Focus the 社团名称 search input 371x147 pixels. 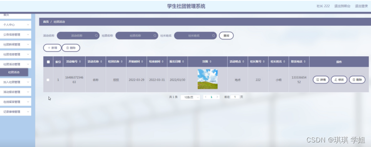(137, 36)
